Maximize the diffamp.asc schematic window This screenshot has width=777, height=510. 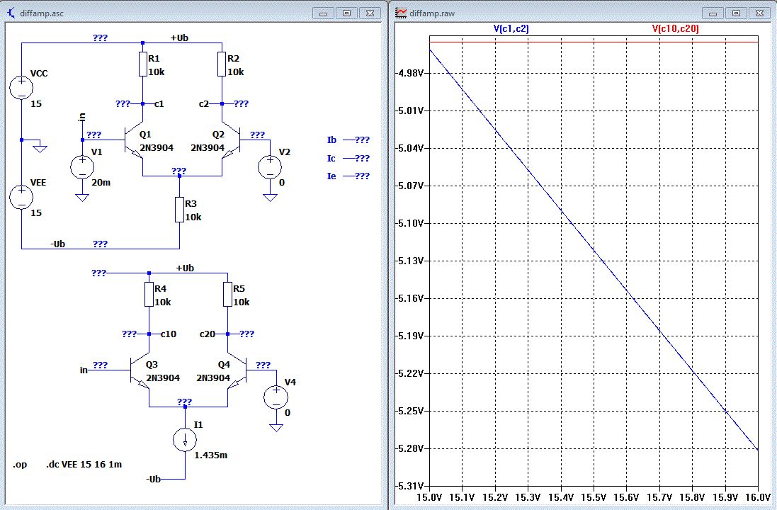(346, 13)
